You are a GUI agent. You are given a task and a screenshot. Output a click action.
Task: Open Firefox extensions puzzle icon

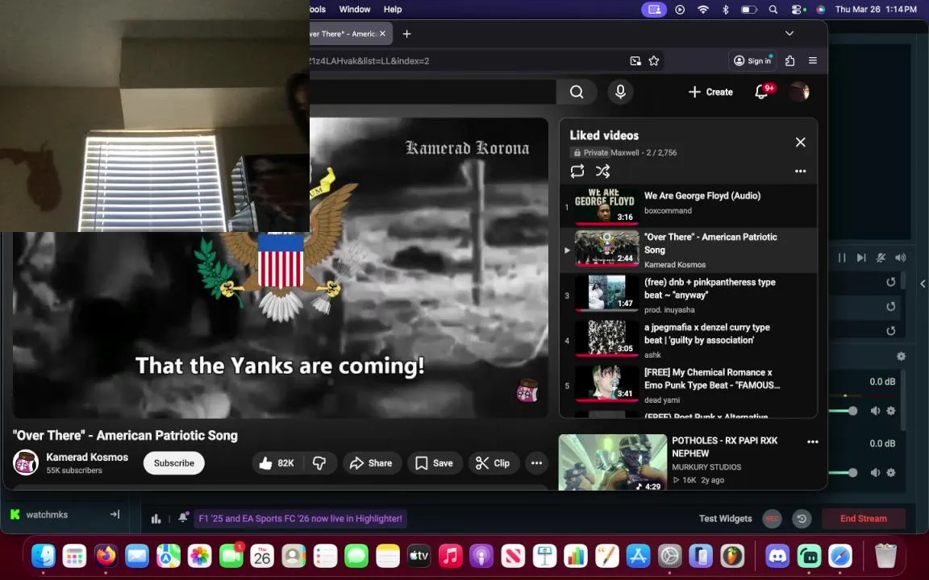tap(789, 60)
